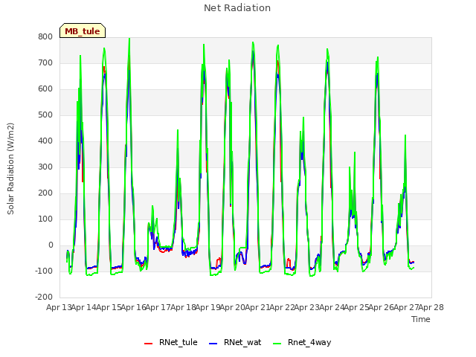
Task: Click the Apr 27 x-axis date label
Action: click(x=406, y=307)
